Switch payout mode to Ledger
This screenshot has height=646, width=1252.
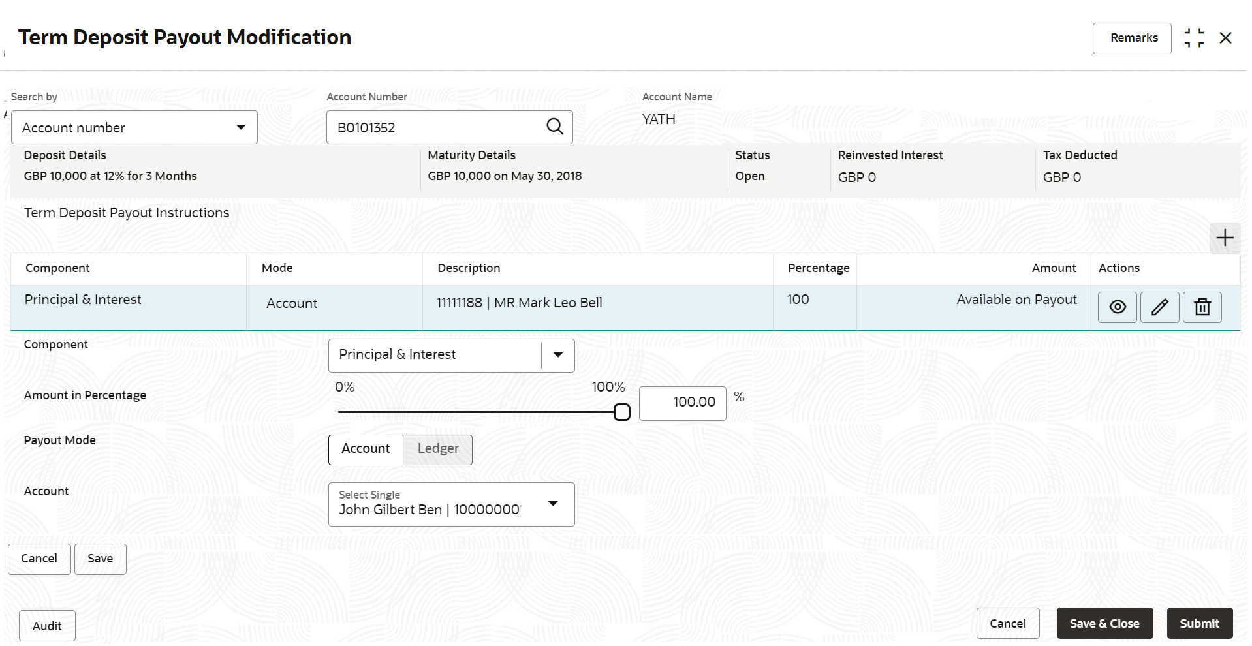(438, 449)
